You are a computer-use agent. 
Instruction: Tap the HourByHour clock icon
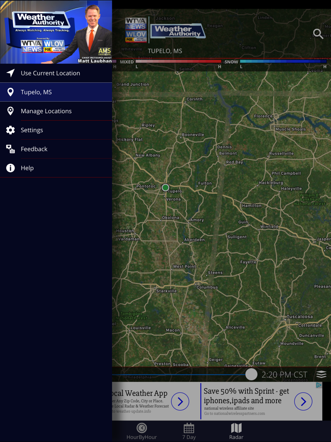(x=142, y=428)
